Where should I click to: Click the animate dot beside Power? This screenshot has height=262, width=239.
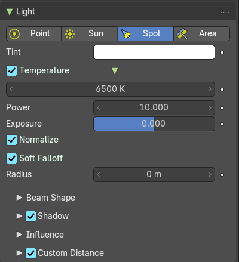tap(222, 108)
